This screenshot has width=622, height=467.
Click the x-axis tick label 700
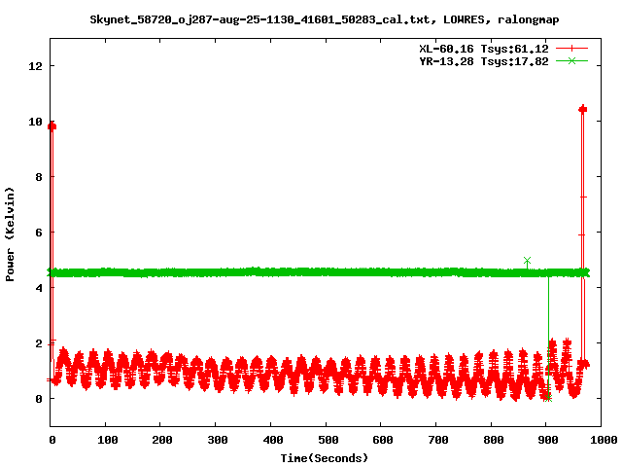438,440
